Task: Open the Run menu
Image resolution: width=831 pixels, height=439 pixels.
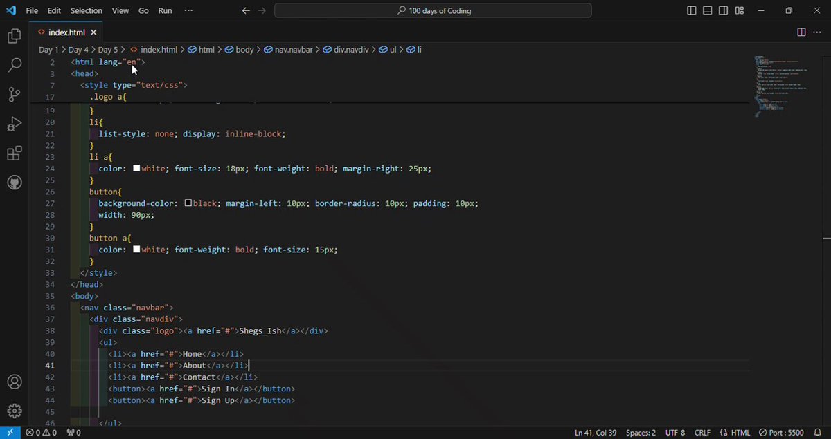Action: click(165, 10)
